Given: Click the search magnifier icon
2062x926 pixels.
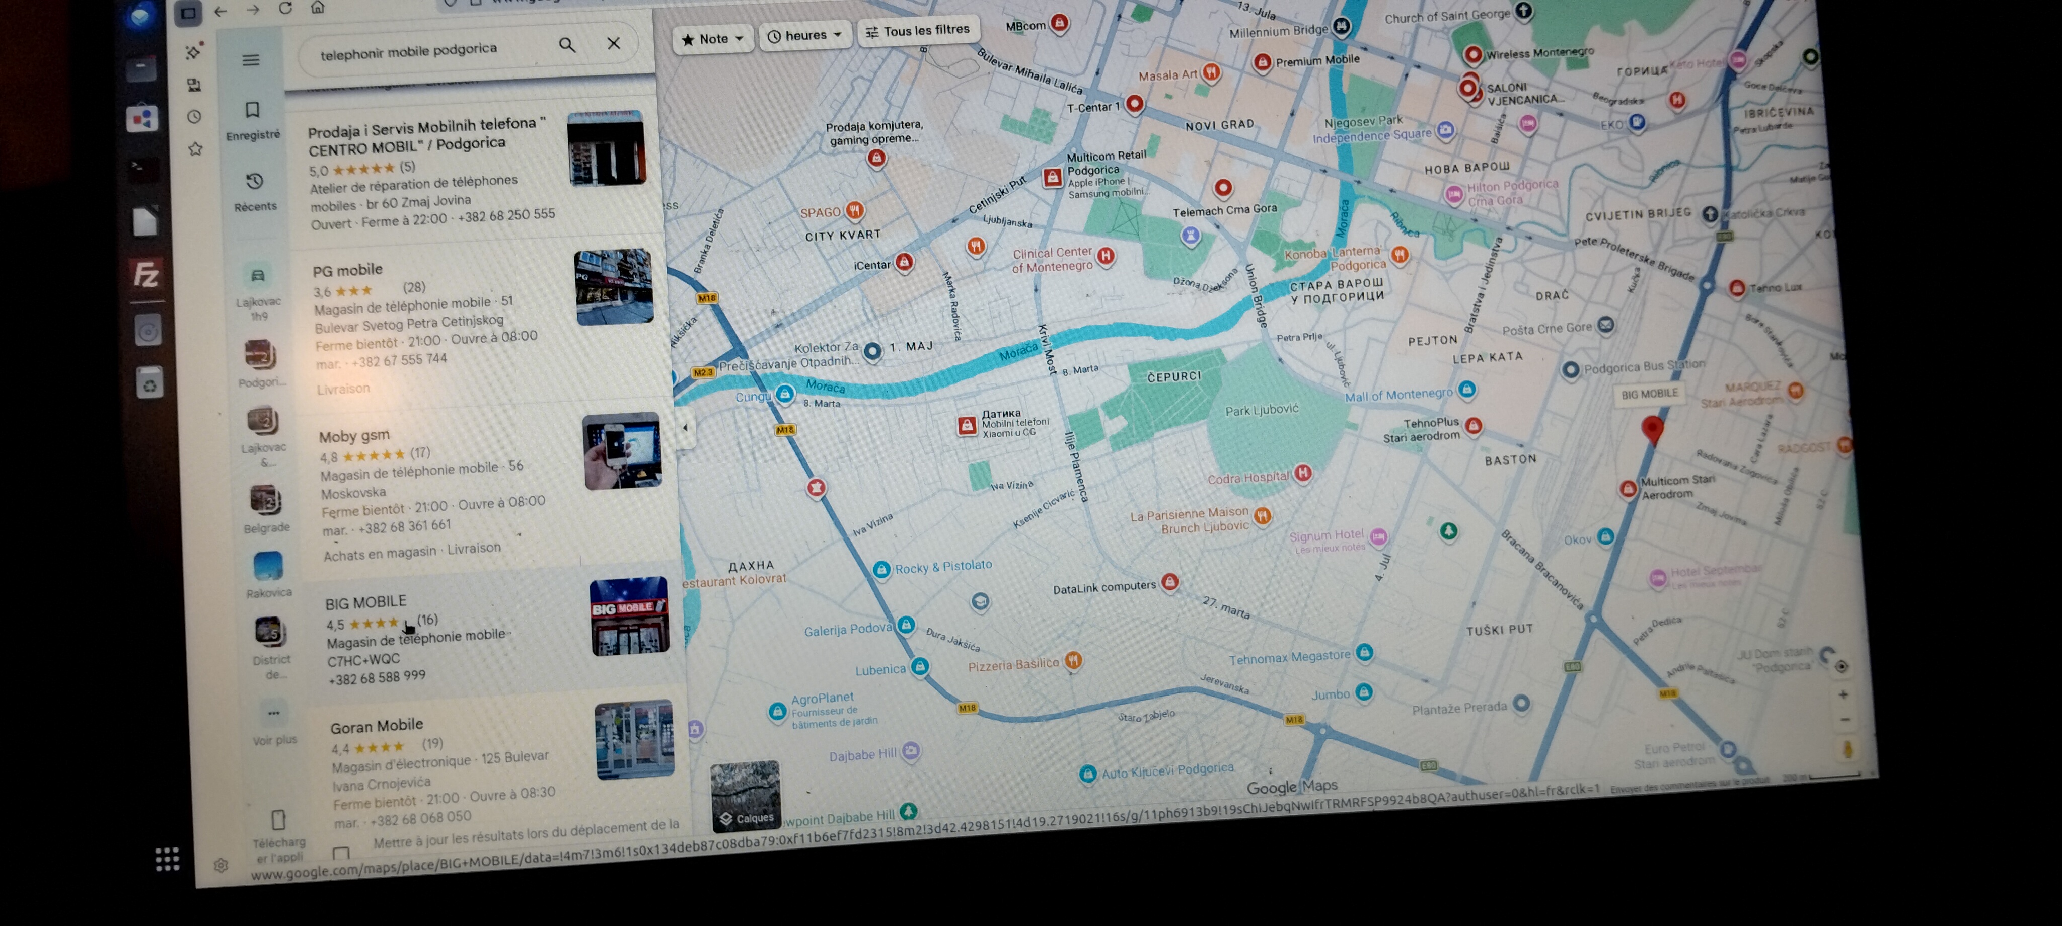Looking at the screenshot, I should 567,46.
